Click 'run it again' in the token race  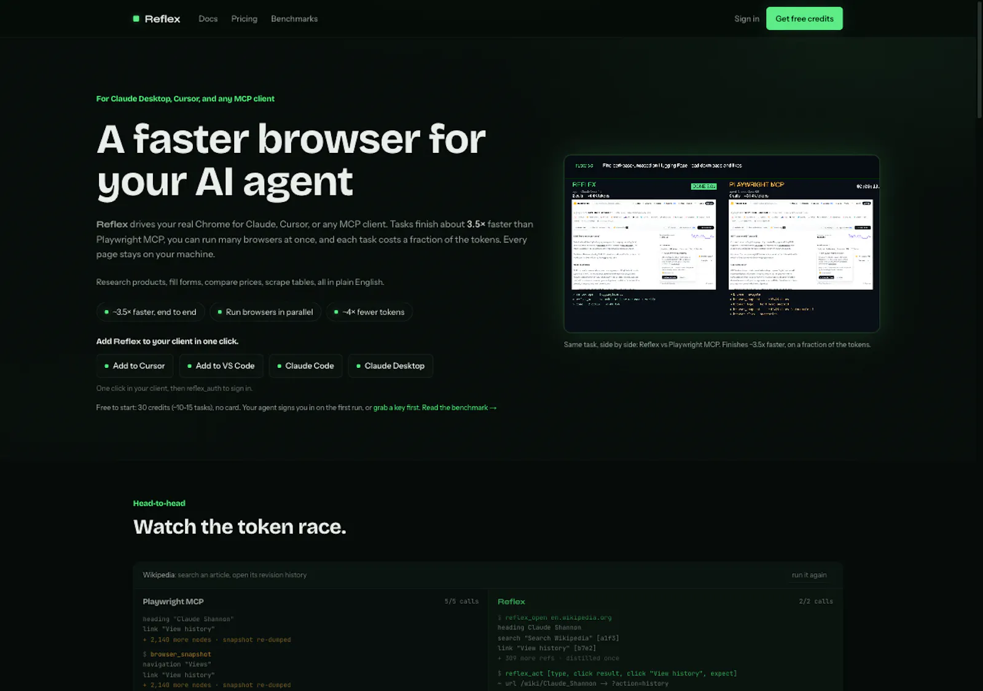[x=809, y=576]
